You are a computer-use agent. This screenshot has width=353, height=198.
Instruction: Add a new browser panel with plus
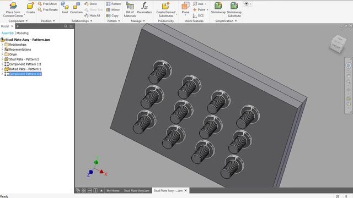18,26
